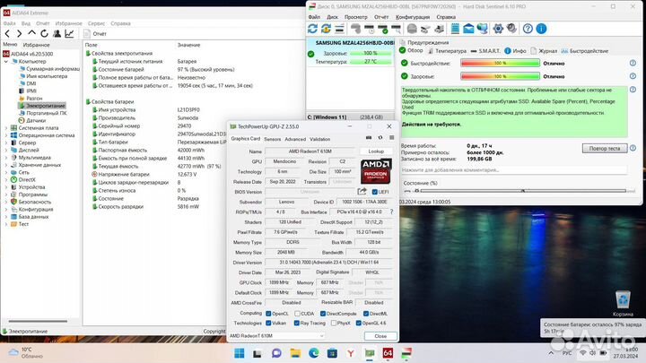The height and width of the screenshot is (363, 646).
Task: Toggle the UEFI checkbox in GPU-Z
Action: click(374, 192)
